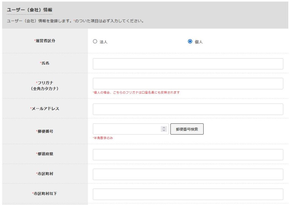Focus the 都道府県 input field
Screen dimensions: 292x205
(x=188, y=155)
